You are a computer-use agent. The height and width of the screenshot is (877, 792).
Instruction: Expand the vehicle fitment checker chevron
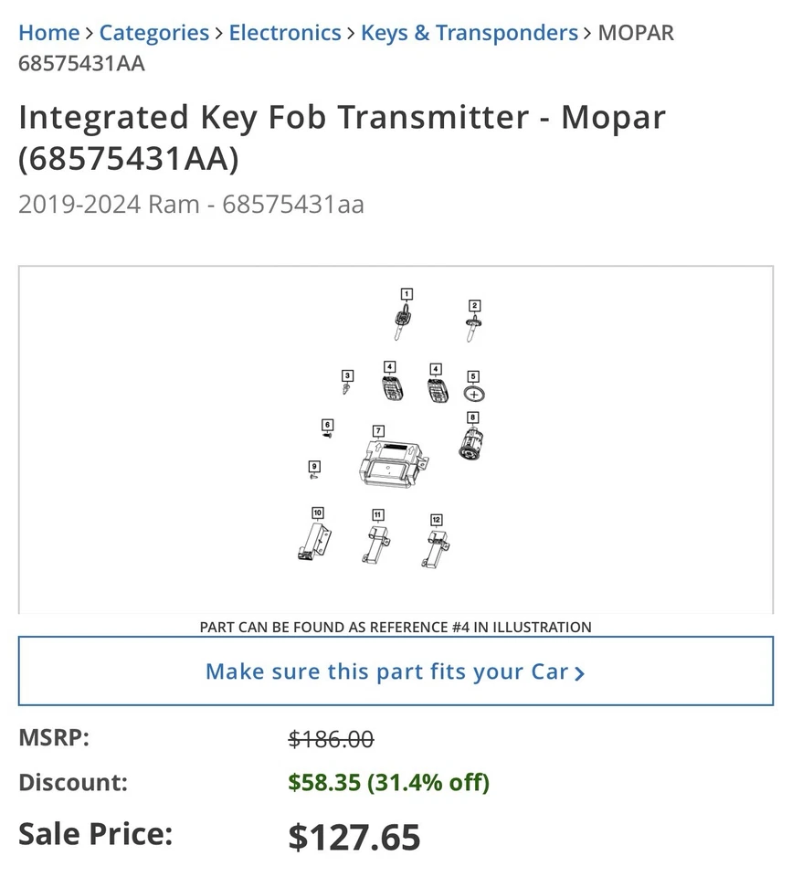(x=580, y=672)
